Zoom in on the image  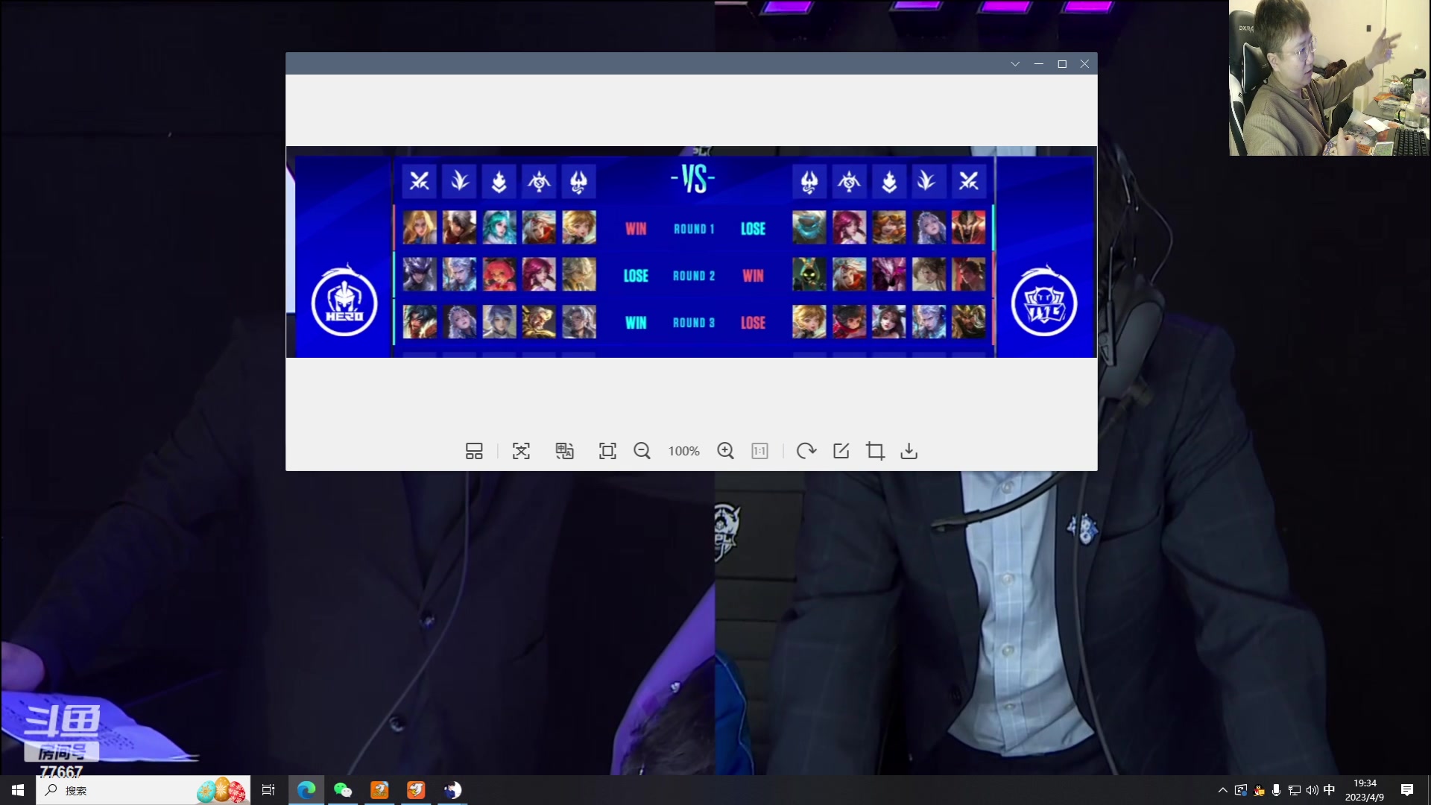coord(725,451)
